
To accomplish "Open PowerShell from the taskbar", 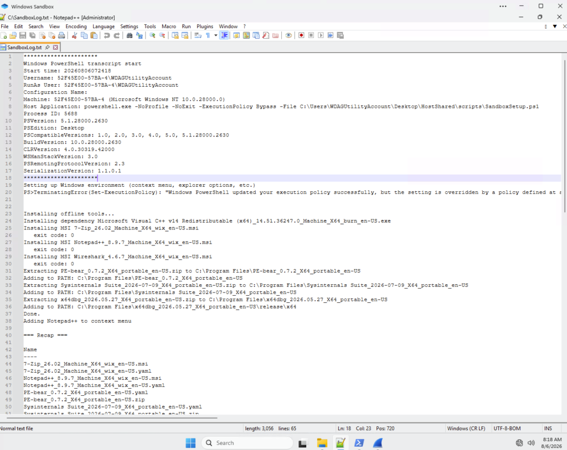I will [x=359, y=443].
